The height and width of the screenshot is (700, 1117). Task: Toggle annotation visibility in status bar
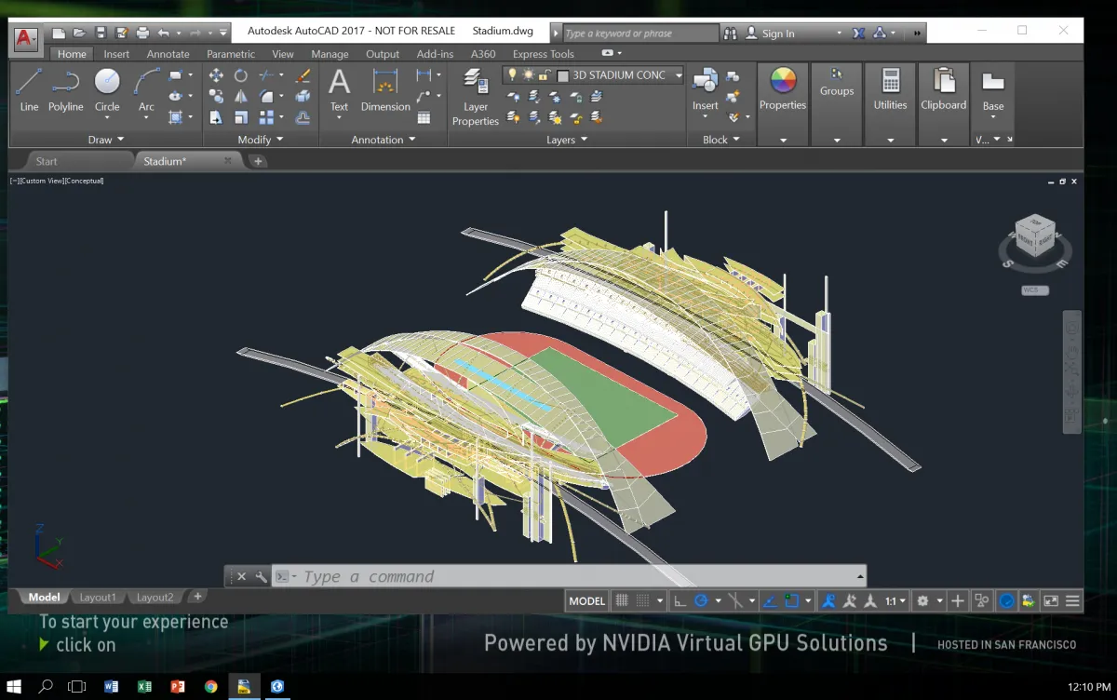click(x=828, y=600)
